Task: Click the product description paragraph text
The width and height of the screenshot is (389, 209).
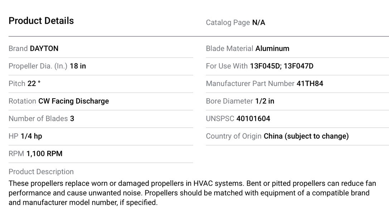Action: 192,193
